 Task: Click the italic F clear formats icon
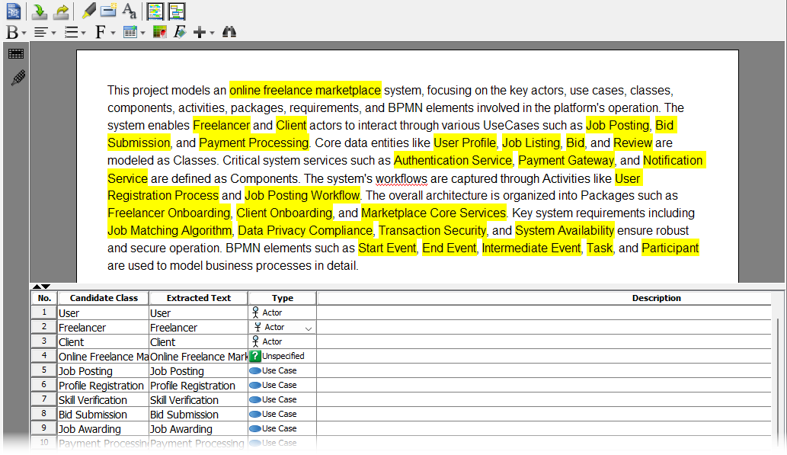coord(180,32)
